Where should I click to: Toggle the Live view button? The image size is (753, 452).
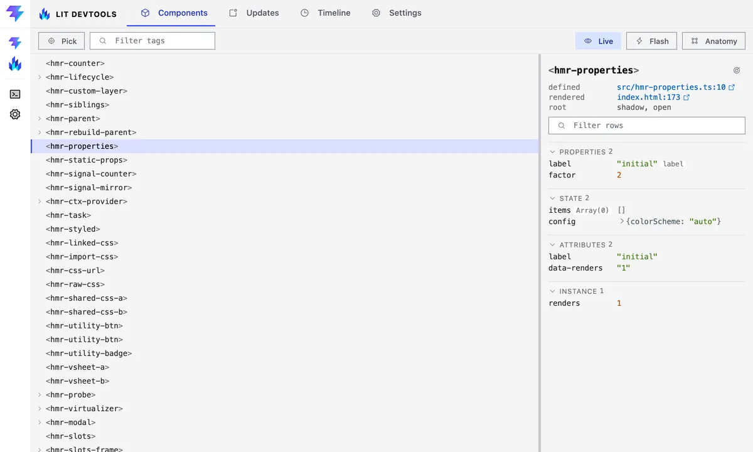click(x=598, y=41)
